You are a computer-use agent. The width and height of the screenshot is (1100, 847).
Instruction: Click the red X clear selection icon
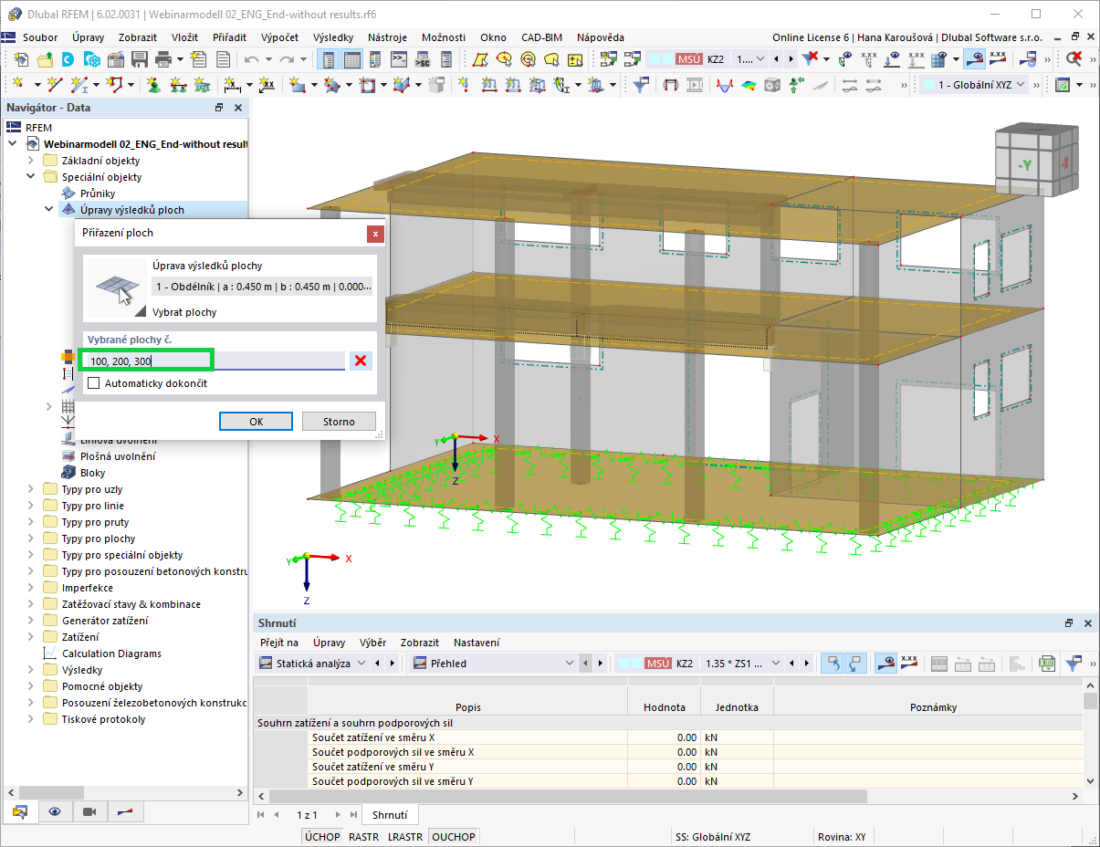point(361,361)
